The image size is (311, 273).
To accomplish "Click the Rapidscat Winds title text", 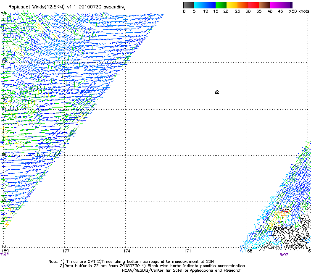I will point(67,7).
